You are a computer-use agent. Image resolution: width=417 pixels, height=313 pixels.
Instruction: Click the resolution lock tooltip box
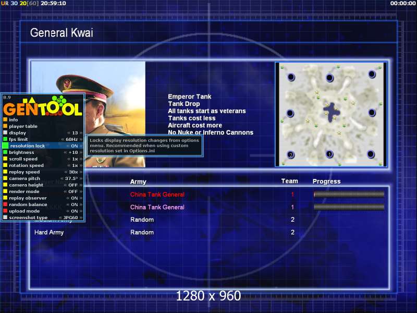(x=145, y=146)
